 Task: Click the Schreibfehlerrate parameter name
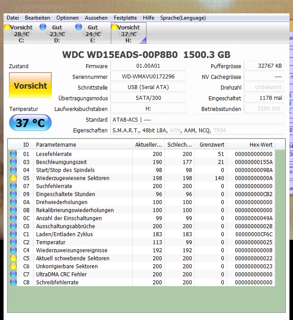(57, 282)
